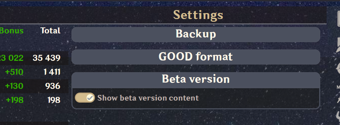Collapse the Beta version section header
The image size is (340, 125).
(x=196, y=80)
